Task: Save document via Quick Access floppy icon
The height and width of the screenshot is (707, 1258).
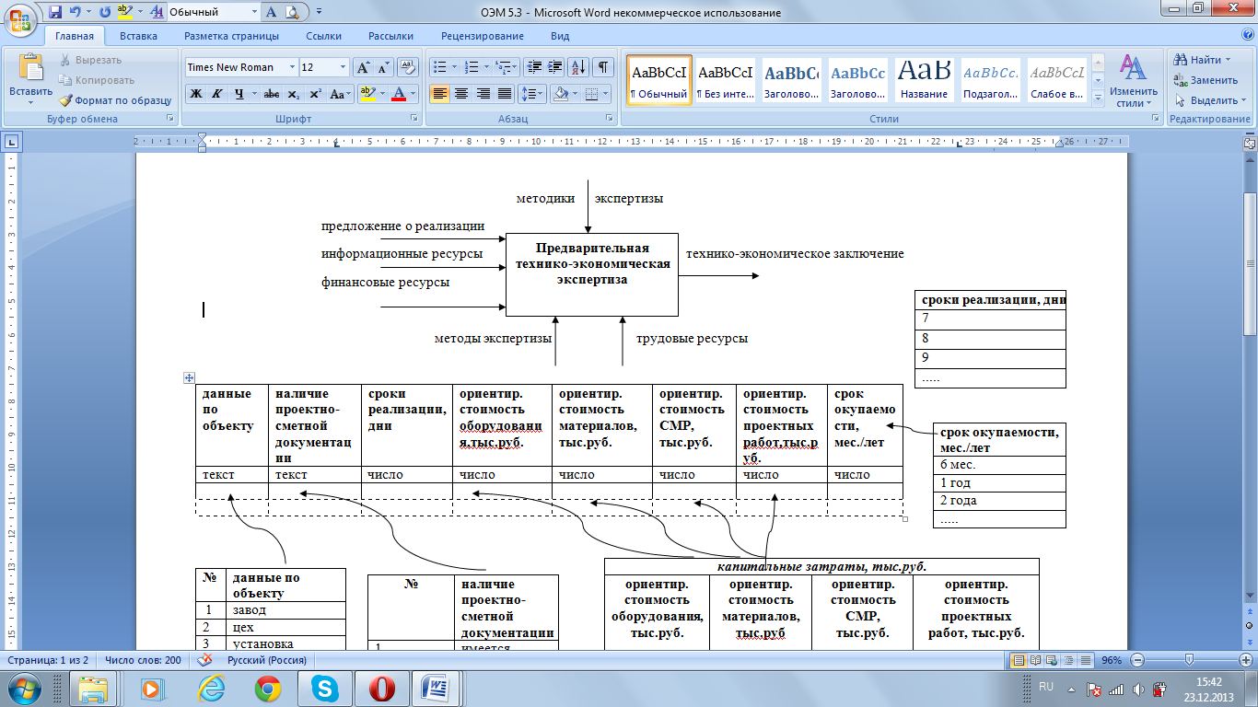Action: [55, 13]
